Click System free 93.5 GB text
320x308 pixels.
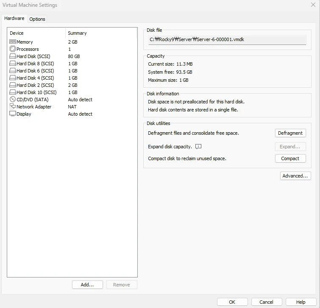point(170,72)
